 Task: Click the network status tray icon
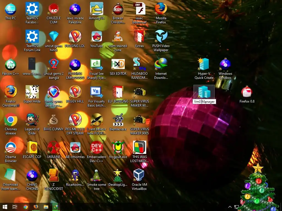click(x=237, y=207)
